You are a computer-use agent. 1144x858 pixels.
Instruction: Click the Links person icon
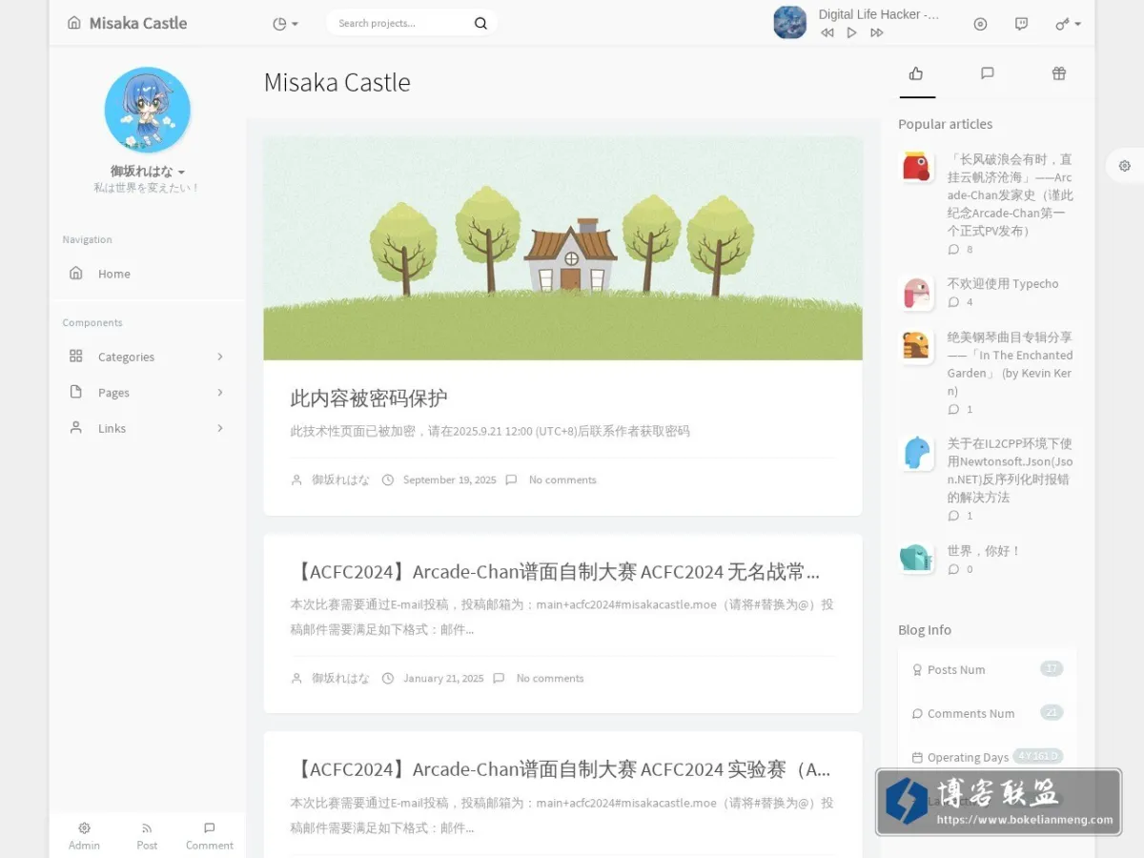tap(76, 427)
